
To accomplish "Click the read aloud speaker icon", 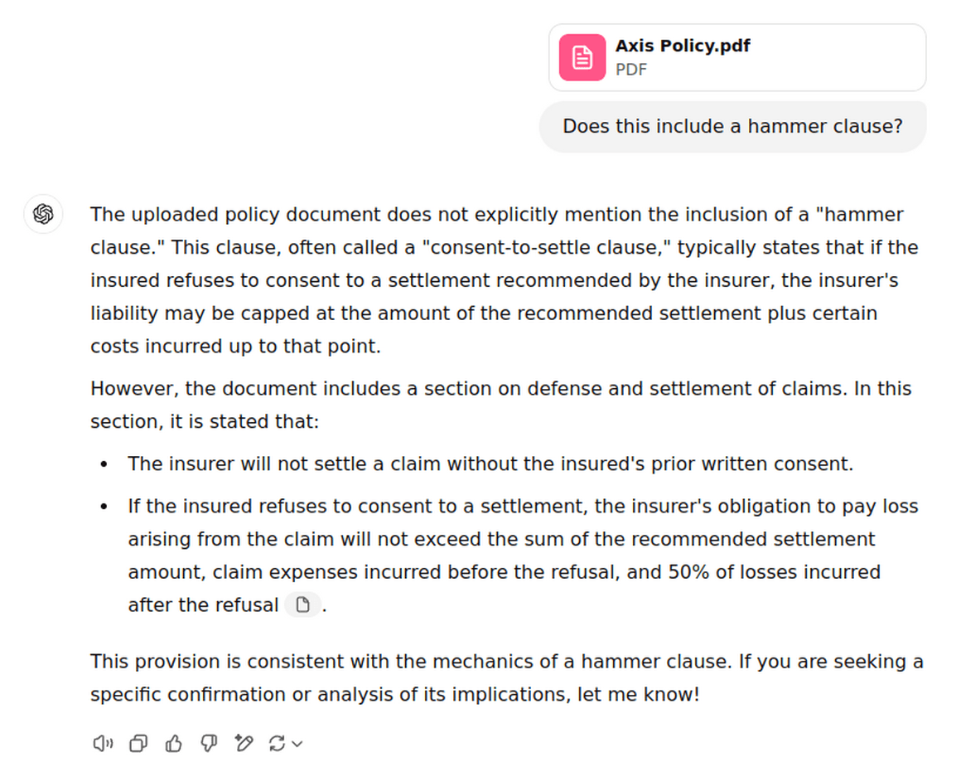I will click(x=103, y=744).
